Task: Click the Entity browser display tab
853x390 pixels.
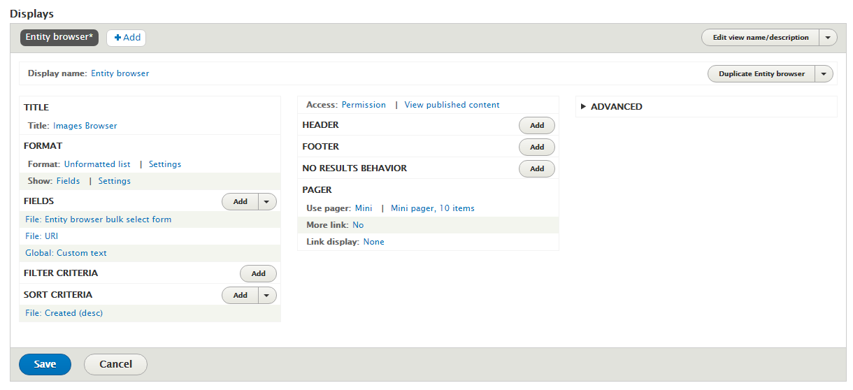Action: click(59, 38)
